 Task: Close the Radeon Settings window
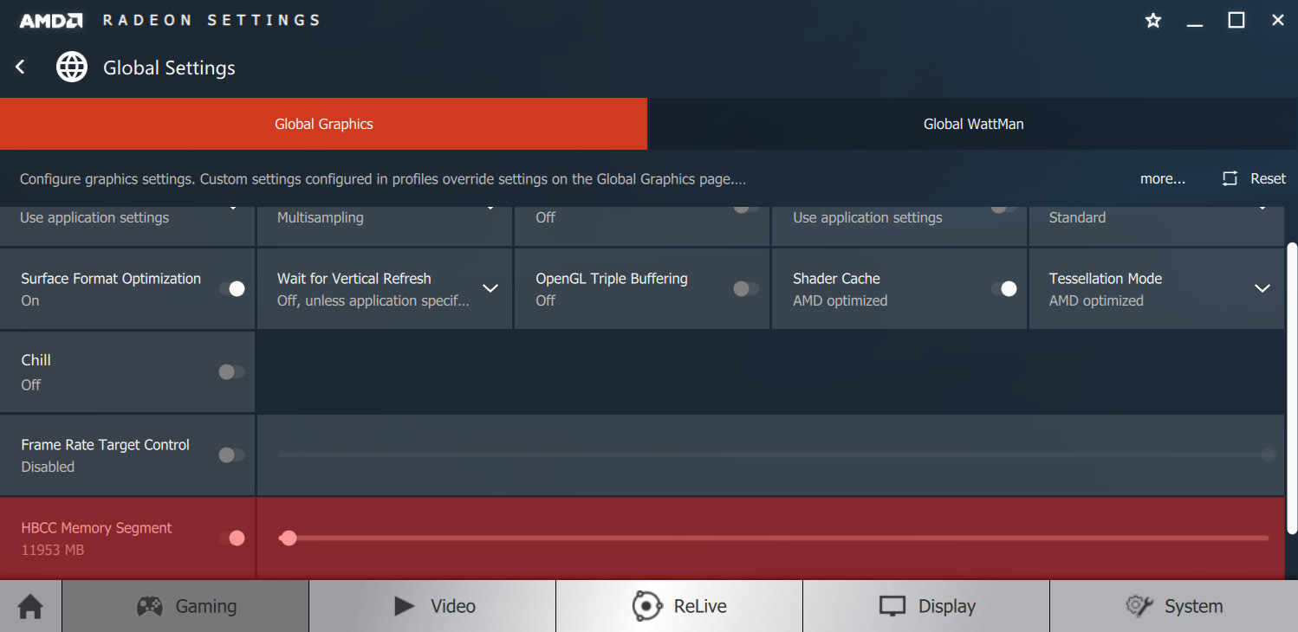1278,20
